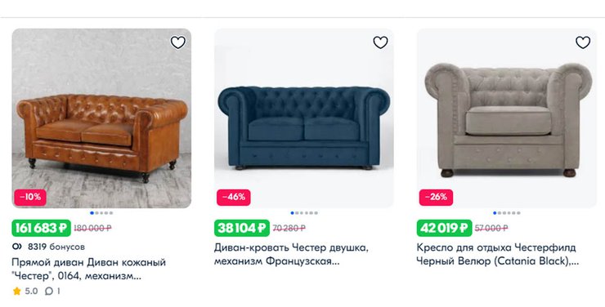Screen dimensions: 605x307
Task: Open the blue sofa product image
Action: (x=304, y=118)
